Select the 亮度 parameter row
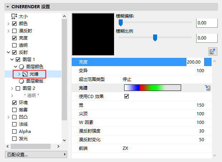Viewport: 222px width, 162px height. [142, 62]
